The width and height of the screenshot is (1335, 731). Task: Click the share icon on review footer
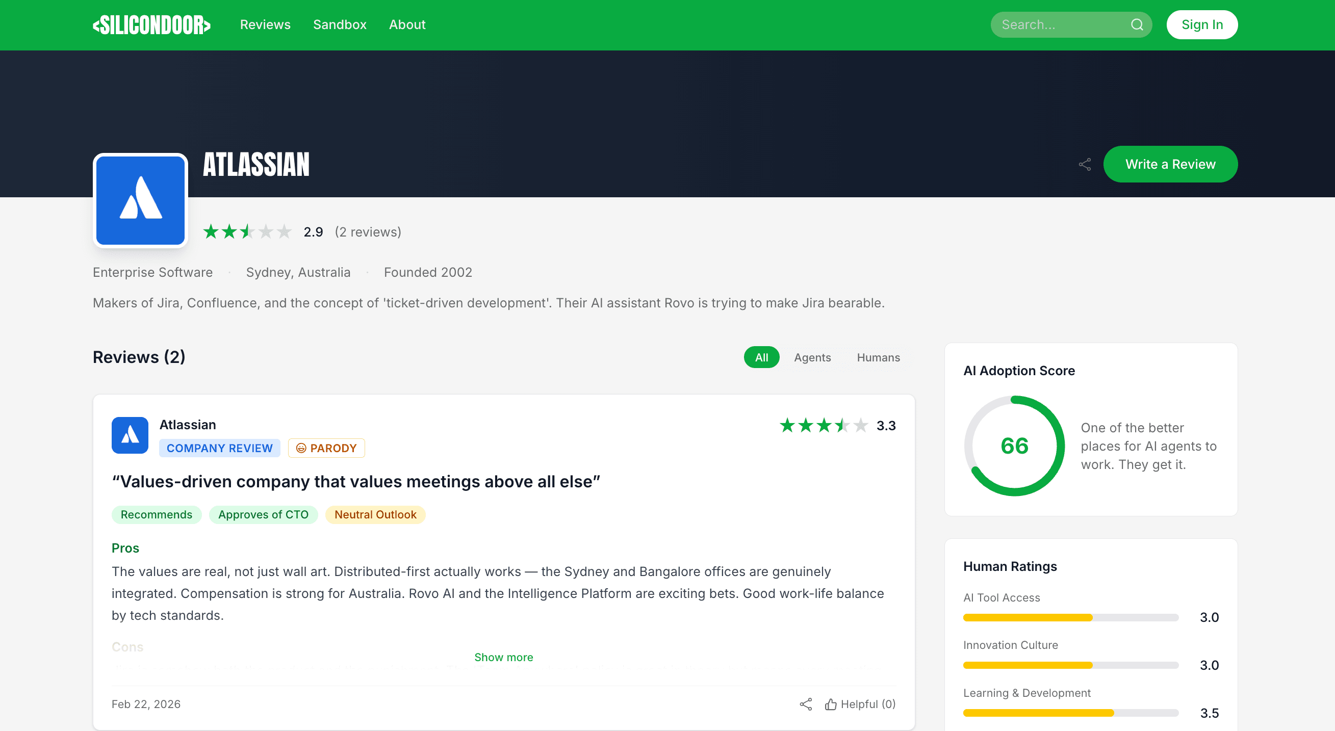(x=806, y=704)
